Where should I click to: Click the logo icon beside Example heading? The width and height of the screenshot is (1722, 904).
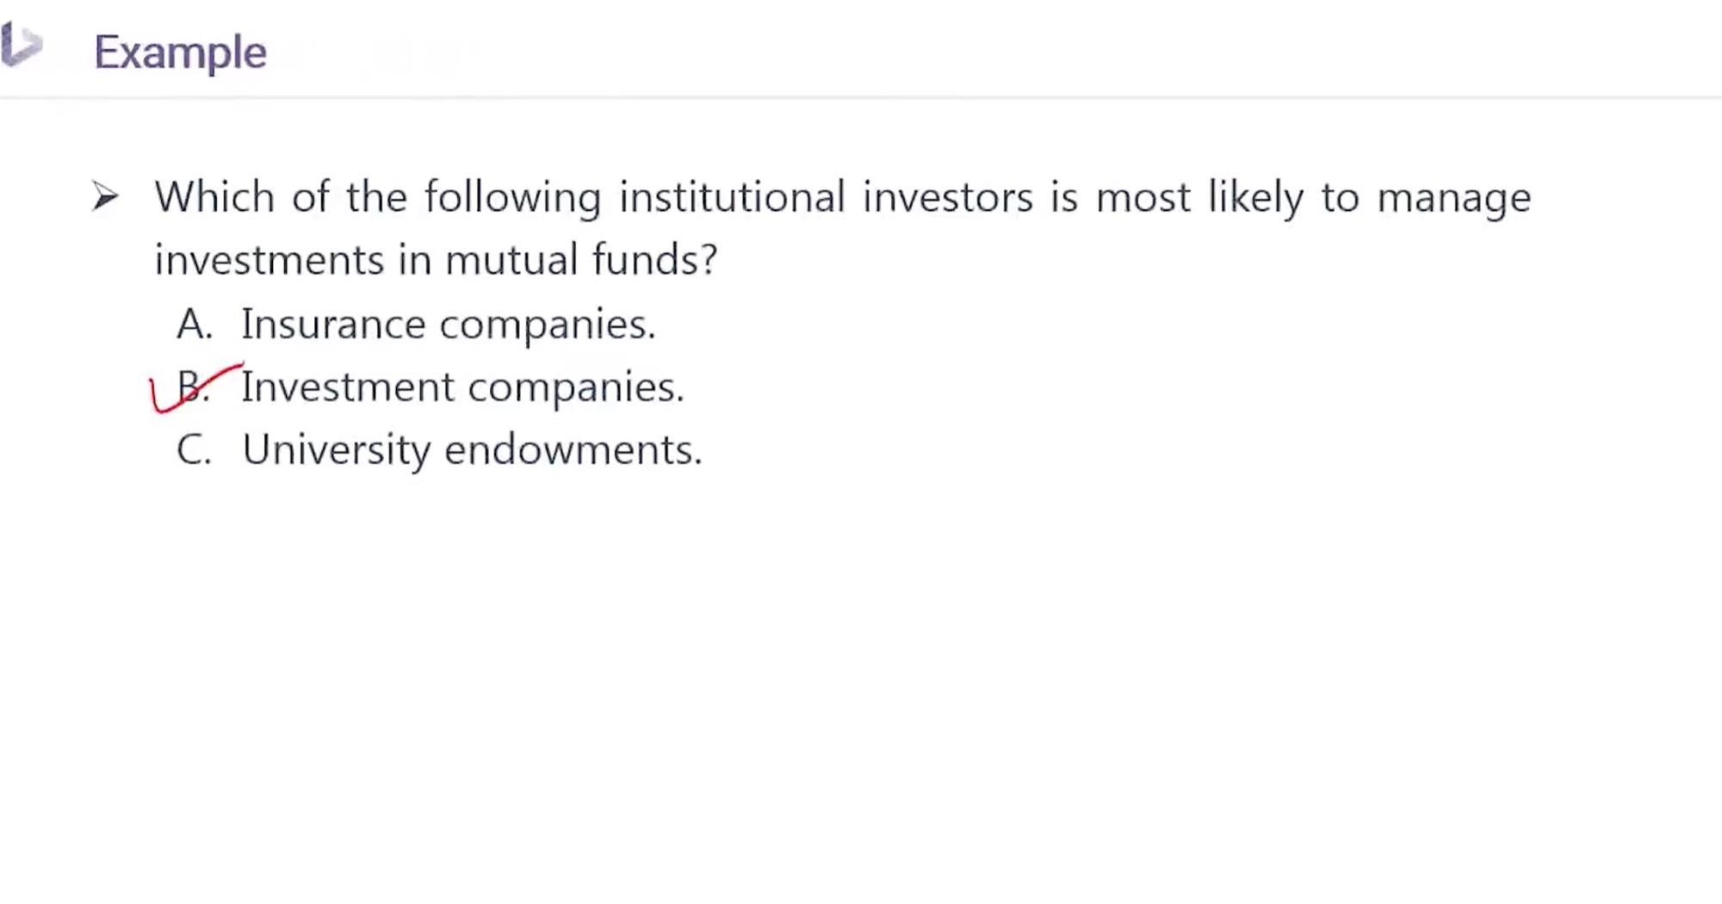22,45
